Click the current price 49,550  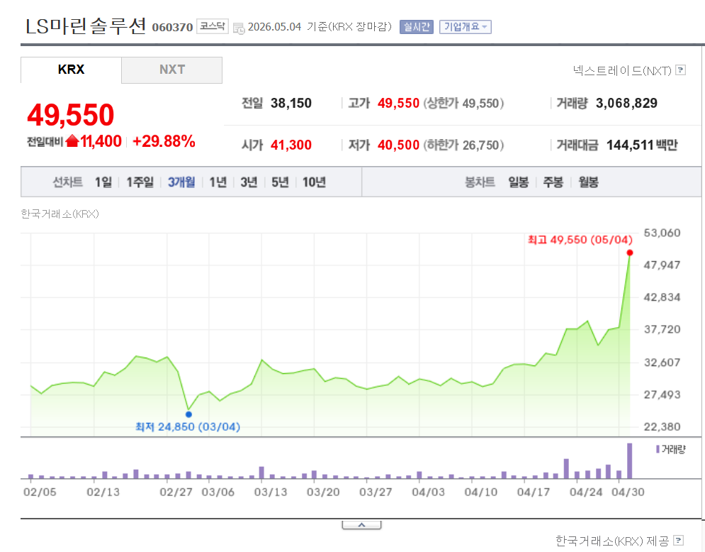pos(71,115)
